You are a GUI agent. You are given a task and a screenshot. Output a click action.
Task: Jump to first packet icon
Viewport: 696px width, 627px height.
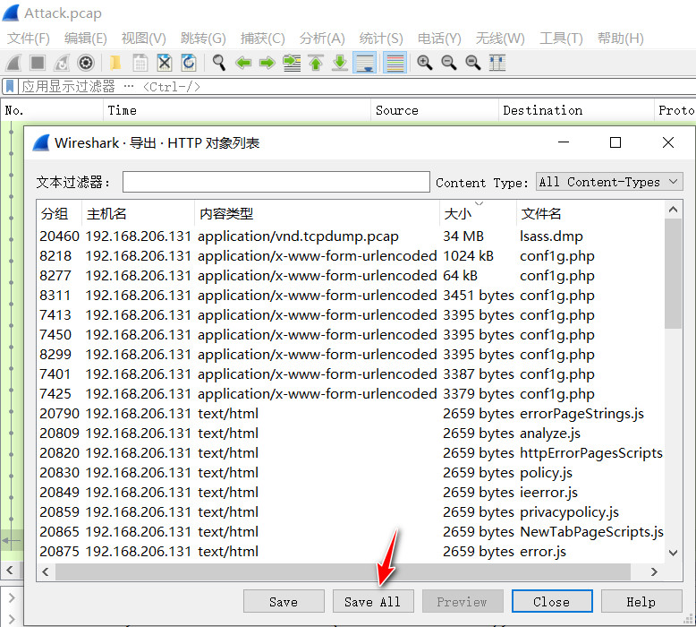point(316,63)
